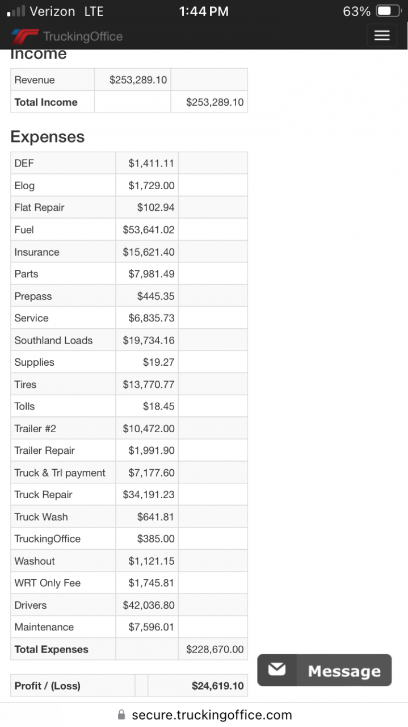Tap the Profit / (Loss) value
The image size is (408, 727).
(217, 686)
